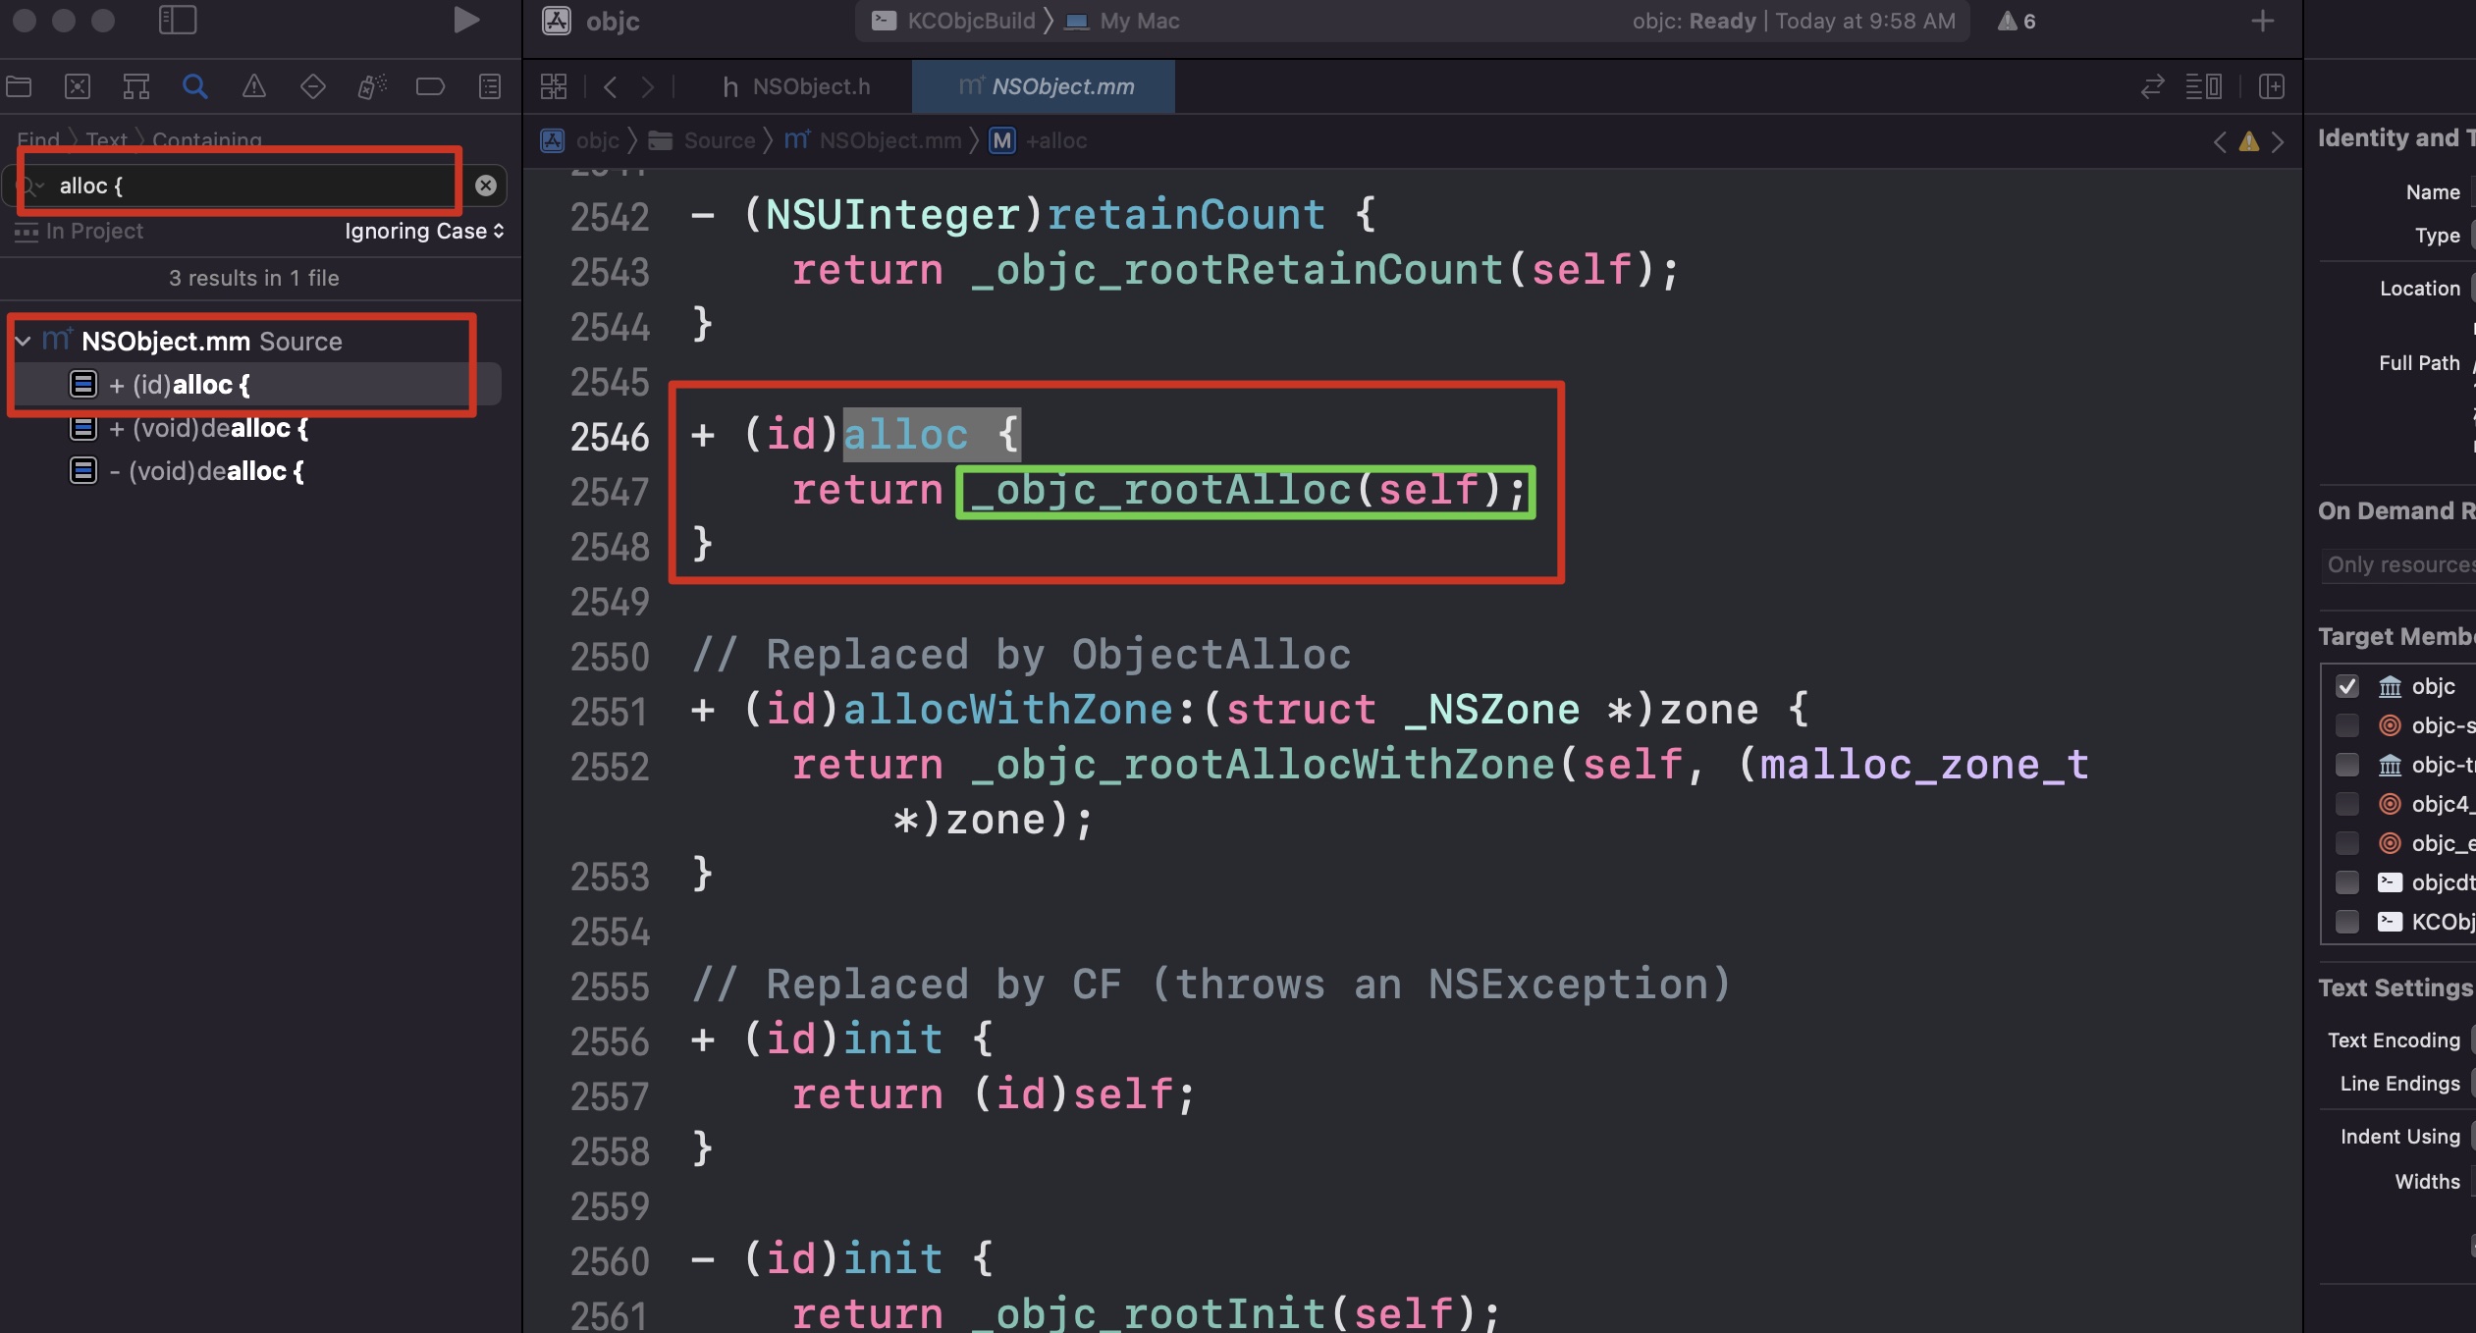Click the Run play button
This screenshot has width=2476, height=1333.
(466, 21)
